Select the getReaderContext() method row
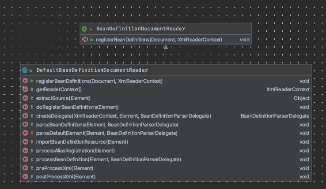Image resolution: width=326 pixels, height=189 pixels. click(166, 89)
